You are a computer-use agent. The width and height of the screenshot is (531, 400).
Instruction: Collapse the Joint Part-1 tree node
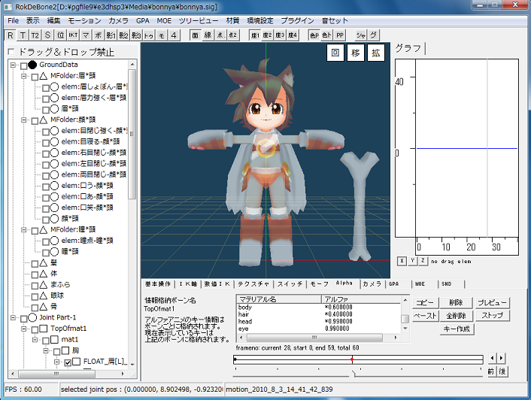[13, 318]
